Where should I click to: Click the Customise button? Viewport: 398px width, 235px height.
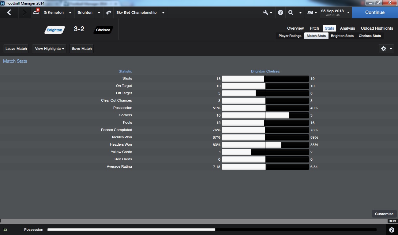pos(384,214)
